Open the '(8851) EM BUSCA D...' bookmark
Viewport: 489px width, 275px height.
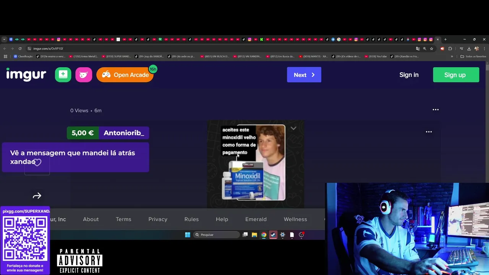click(x=215, y=57)
